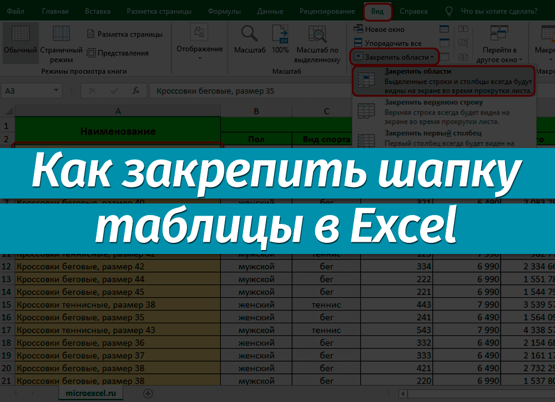Click Масштаб по выделенному
555x402 pixels.
[x=317, y=44]
